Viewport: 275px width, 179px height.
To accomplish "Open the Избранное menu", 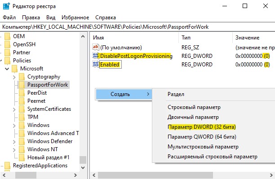I will click(x=75, y=17).
